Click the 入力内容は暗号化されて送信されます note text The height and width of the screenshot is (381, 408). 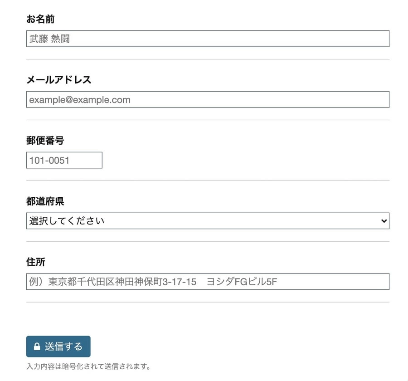click(x=88, y=366)
